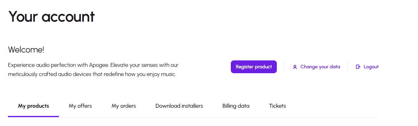Go to the Download installers tab
Image resolution: width=418 pixels, height=126 pixels.
point(179,106)
